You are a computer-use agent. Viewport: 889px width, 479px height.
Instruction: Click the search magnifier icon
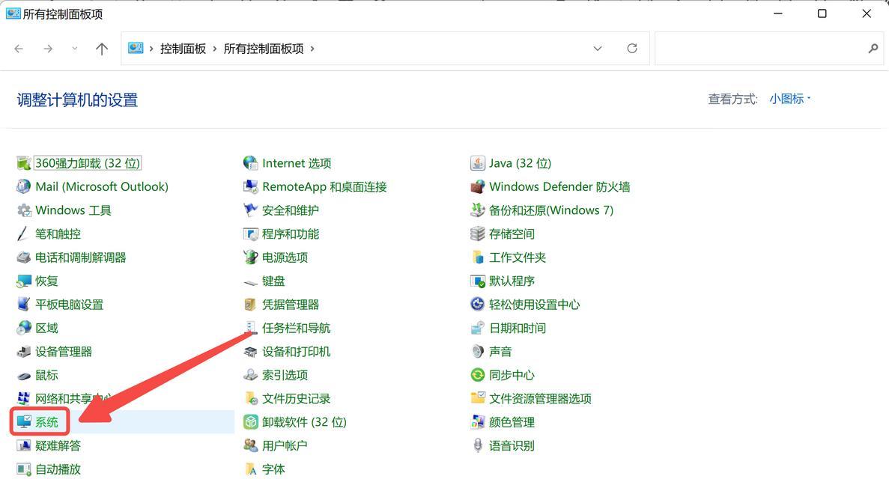coord(873,49)
